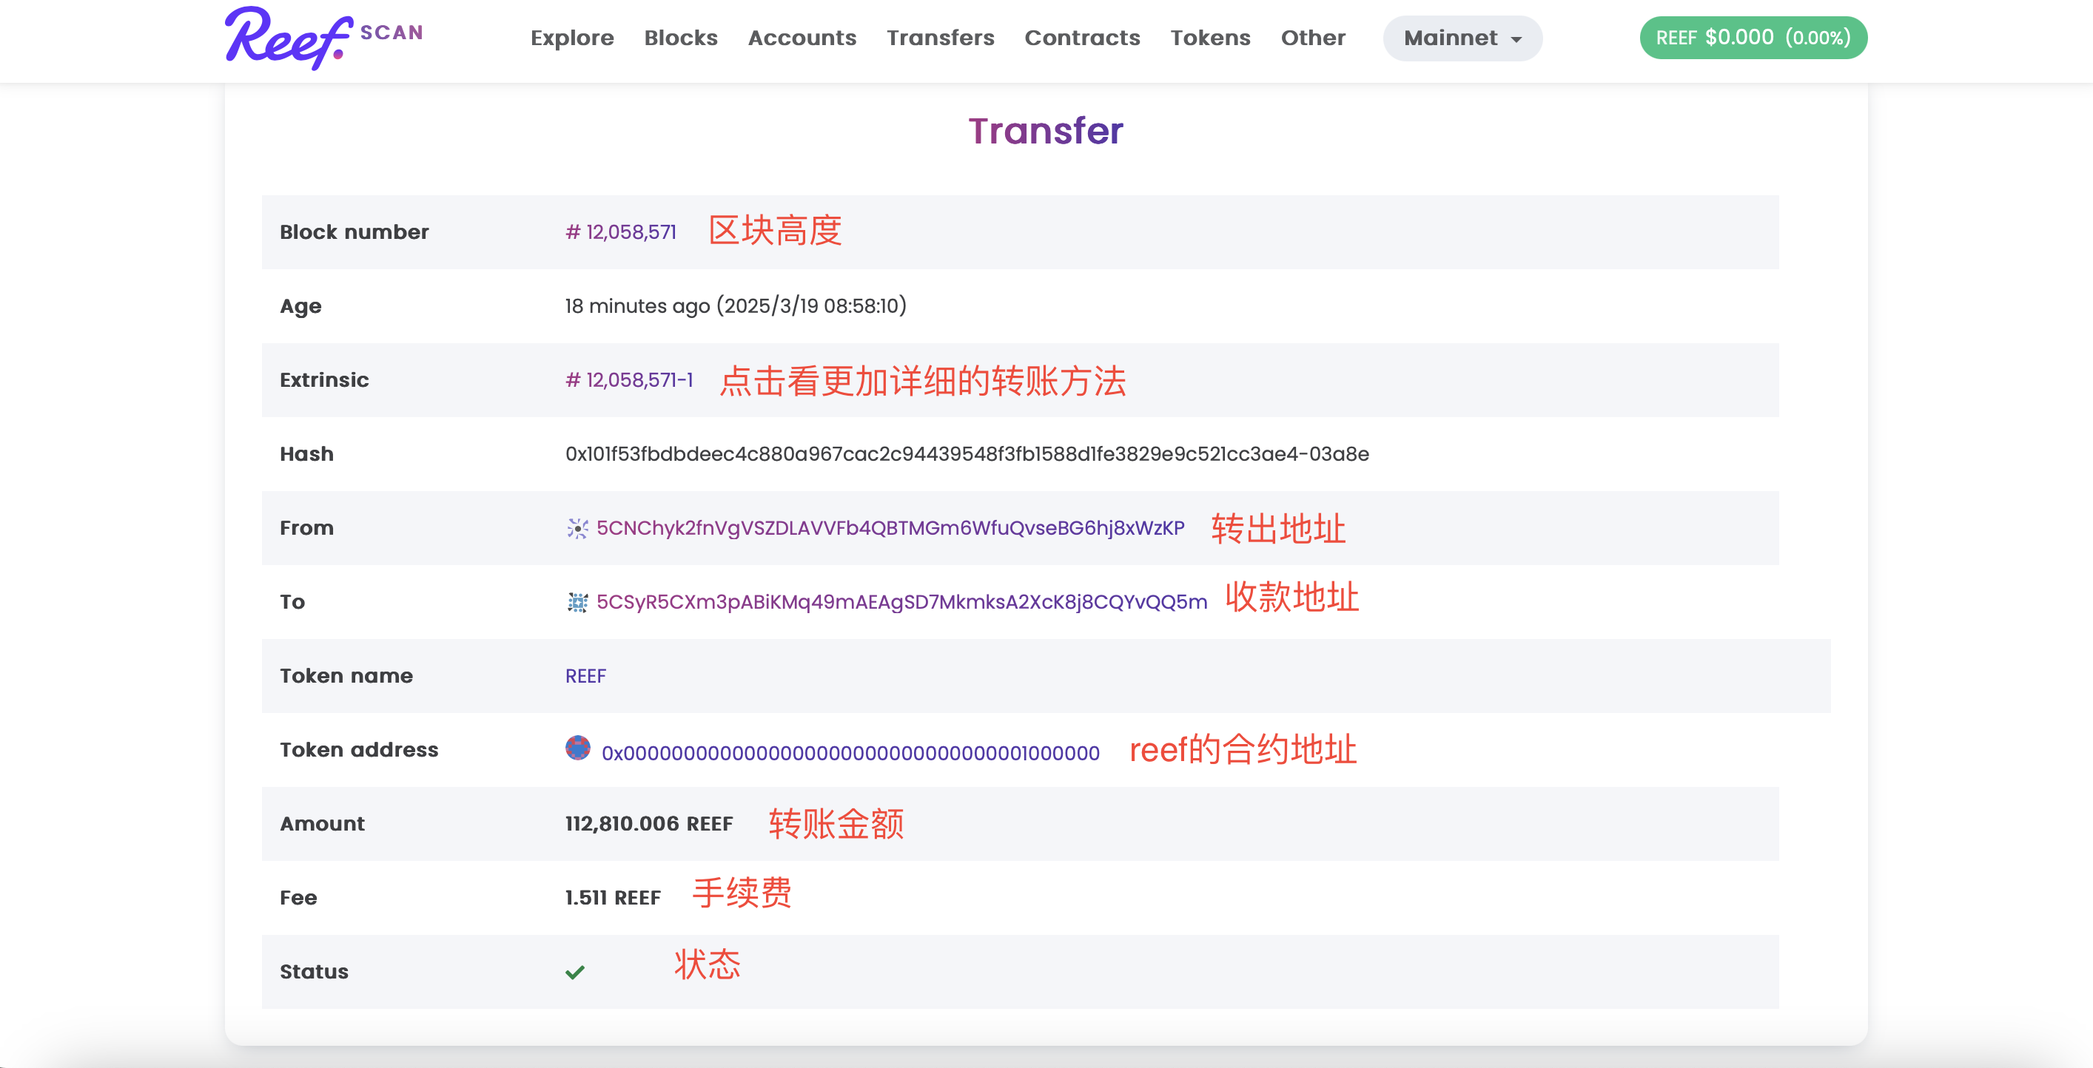Open block number 12,058,571 link

tap(621, 232)
